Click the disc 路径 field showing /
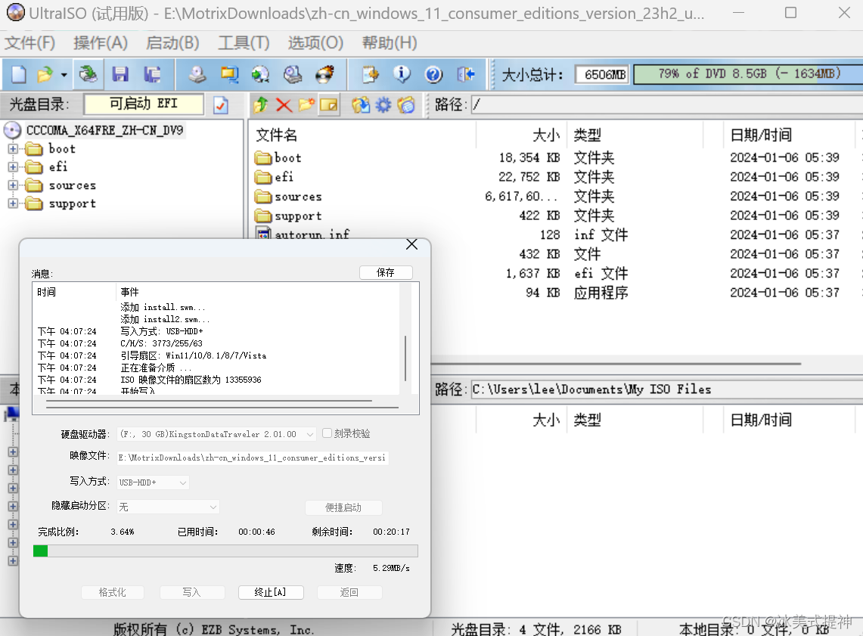The height and width of the screenshot is (636, 863). click(666, 104)
